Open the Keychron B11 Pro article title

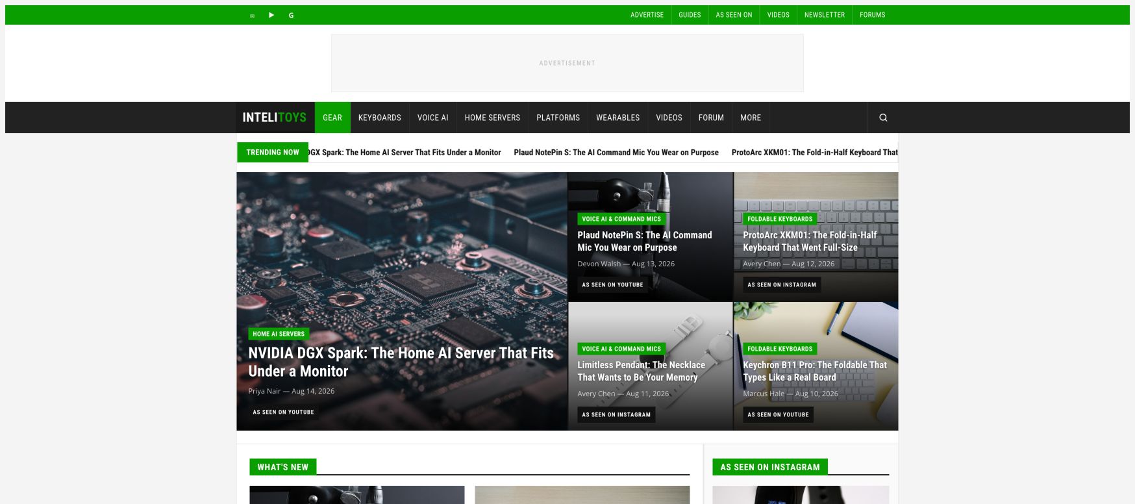pos(815,371)
